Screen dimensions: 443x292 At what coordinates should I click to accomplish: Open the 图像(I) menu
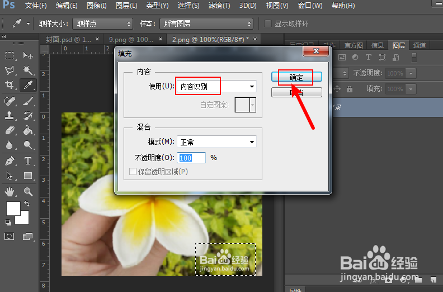click(x=97, y=6)
